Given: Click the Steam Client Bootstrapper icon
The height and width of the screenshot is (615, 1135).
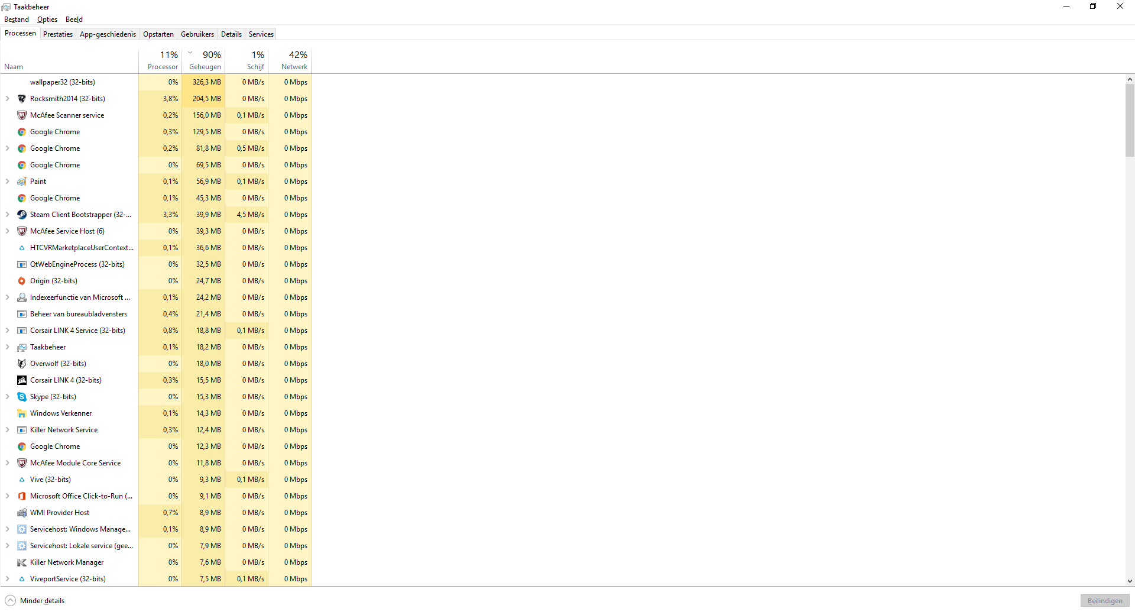Looking at the screenshot, I should (22, 215).
